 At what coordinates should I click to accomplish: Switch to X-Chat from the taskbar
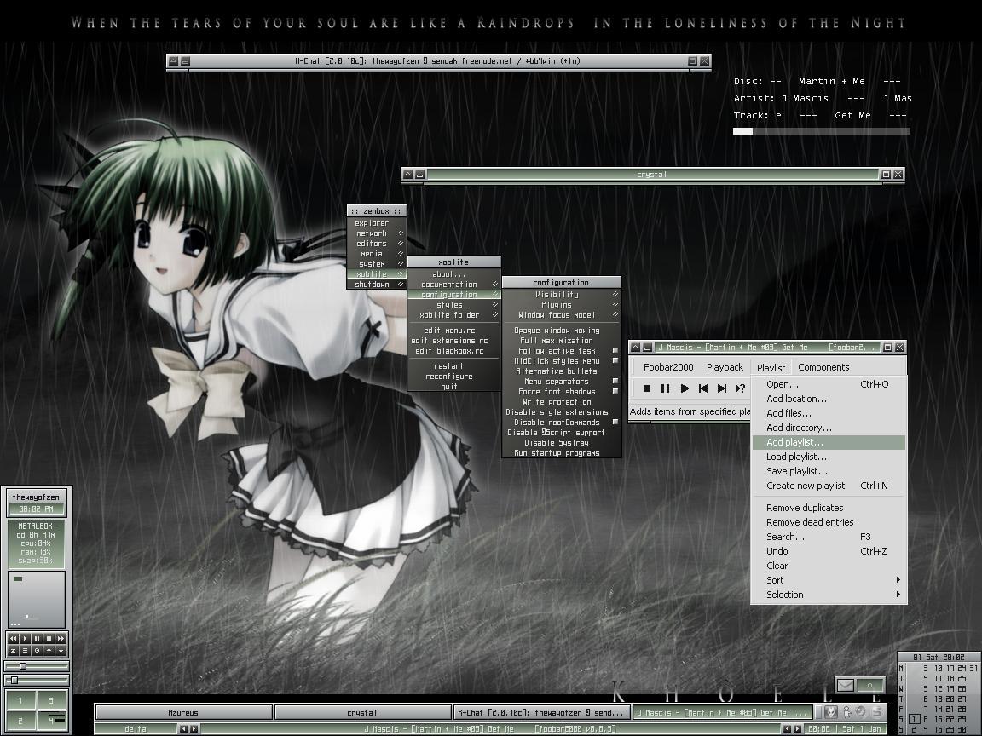click(542, 712)
